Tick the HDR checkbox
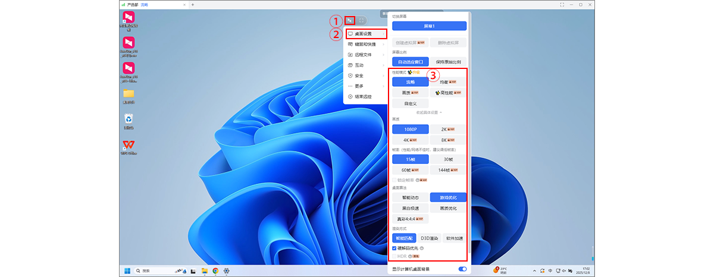Viewport: 714px width, 277px height. tap(394, 256)
